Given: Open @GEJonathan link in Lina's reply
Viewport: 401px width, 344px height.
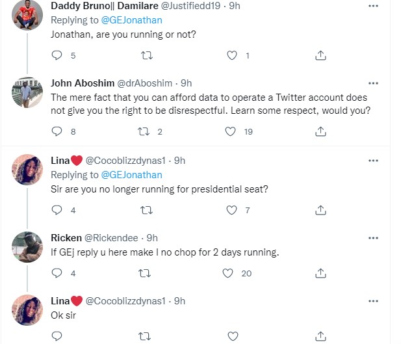Looking at the screenshot, I should tap(132, 174).
